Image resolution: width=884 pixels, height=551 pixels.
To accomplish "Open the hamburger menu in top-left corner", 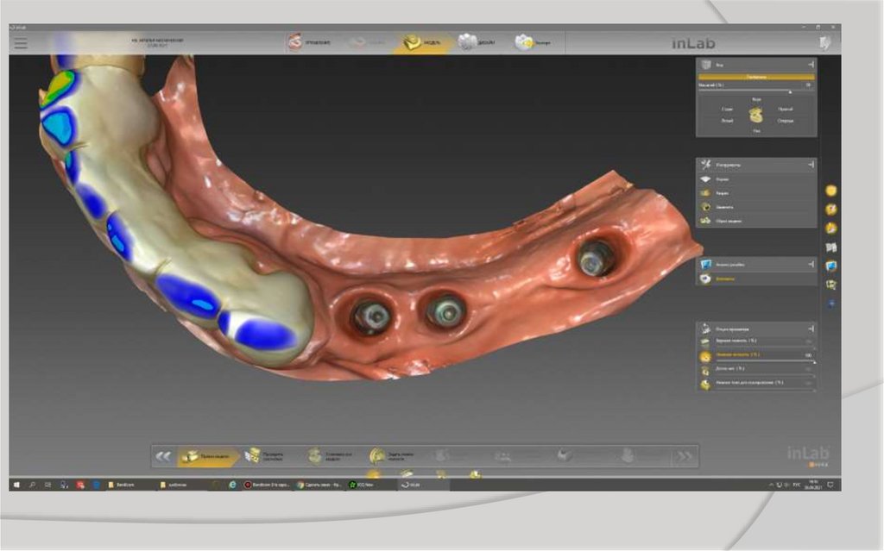I will tap(19, 41).
